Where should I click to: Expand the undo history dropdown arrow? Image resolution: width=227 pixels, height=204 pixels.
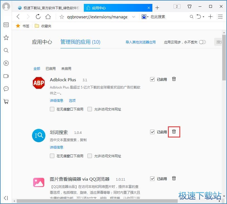tap(203, 17)
